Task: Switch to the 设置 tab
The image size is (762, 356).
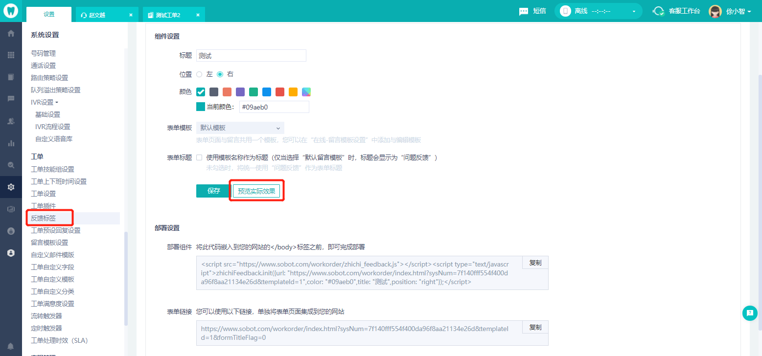Action: coord(49,14)
